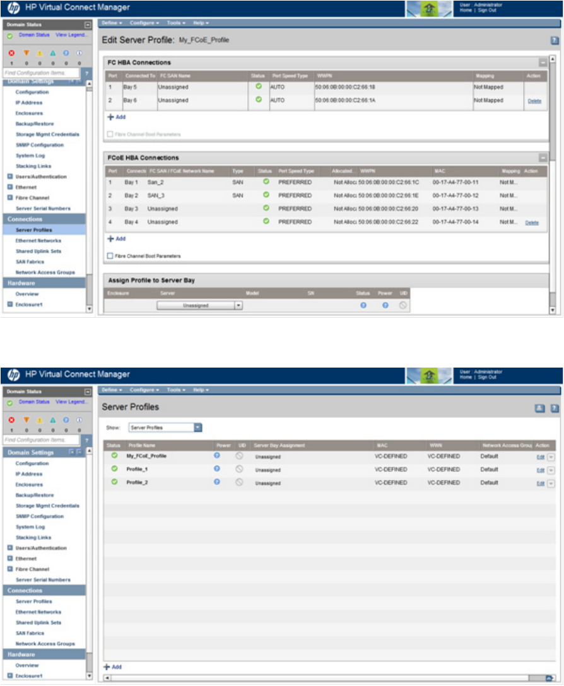564x686 pixels.
Task: Click search help button on Edit Server Profile page
Action: (x=86, y=73)
